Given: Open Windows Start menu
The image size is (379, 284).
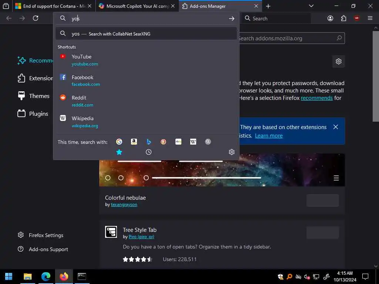Looking at the screenshot, I should [9, 277].
